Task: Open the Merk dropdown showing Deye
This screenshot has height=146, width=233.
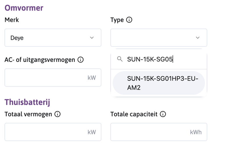Action: pyautogui.click(x=53, y=38)
